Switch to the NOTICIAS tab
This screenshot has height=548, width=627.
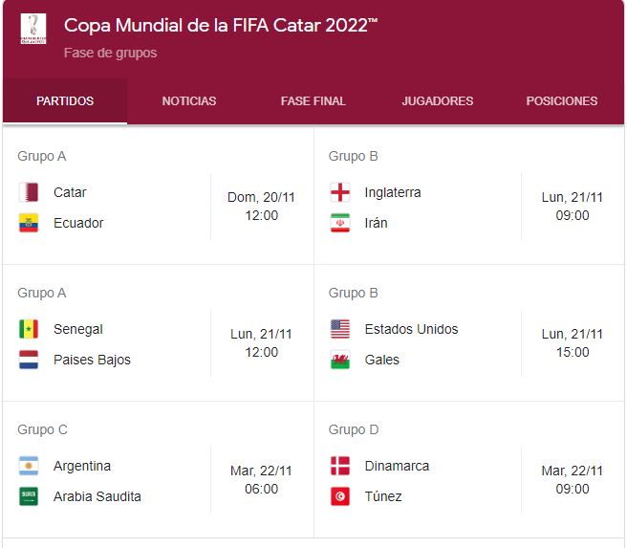coord(189,101)
